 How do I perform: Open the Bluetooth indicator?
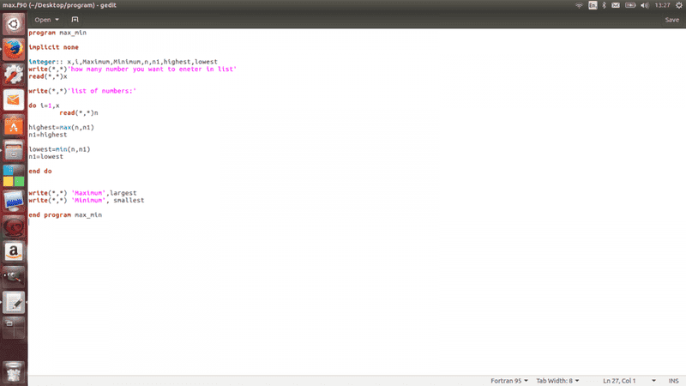coord(605,5)
